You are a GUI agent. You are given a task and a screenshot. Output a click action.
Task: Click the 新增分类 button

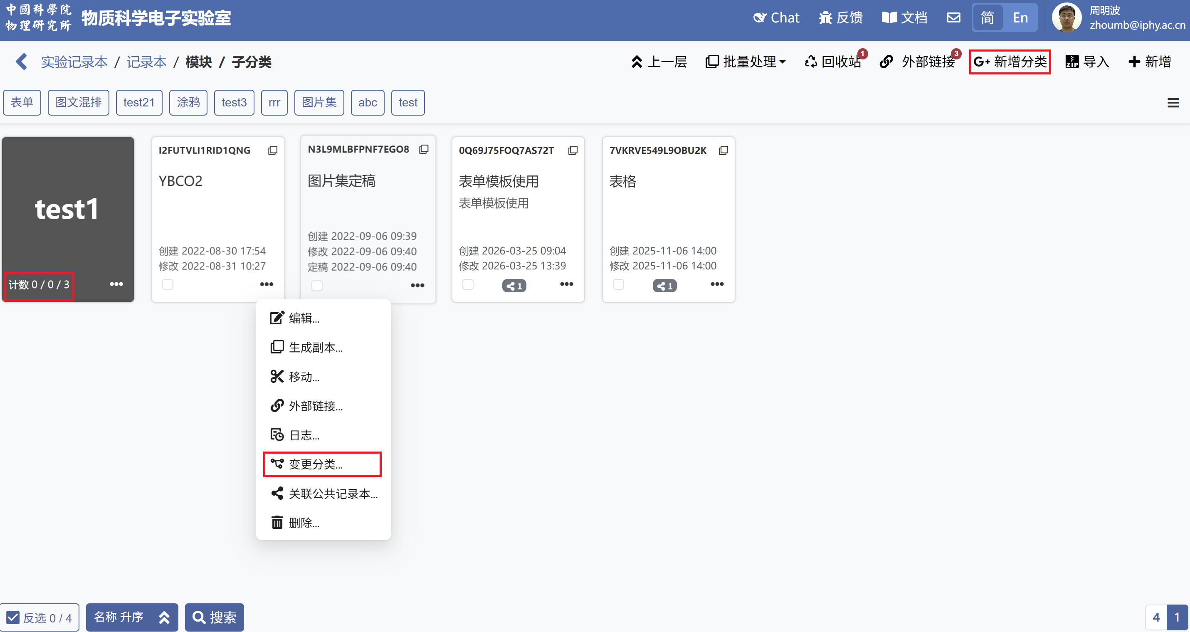tap(1010, 62)
